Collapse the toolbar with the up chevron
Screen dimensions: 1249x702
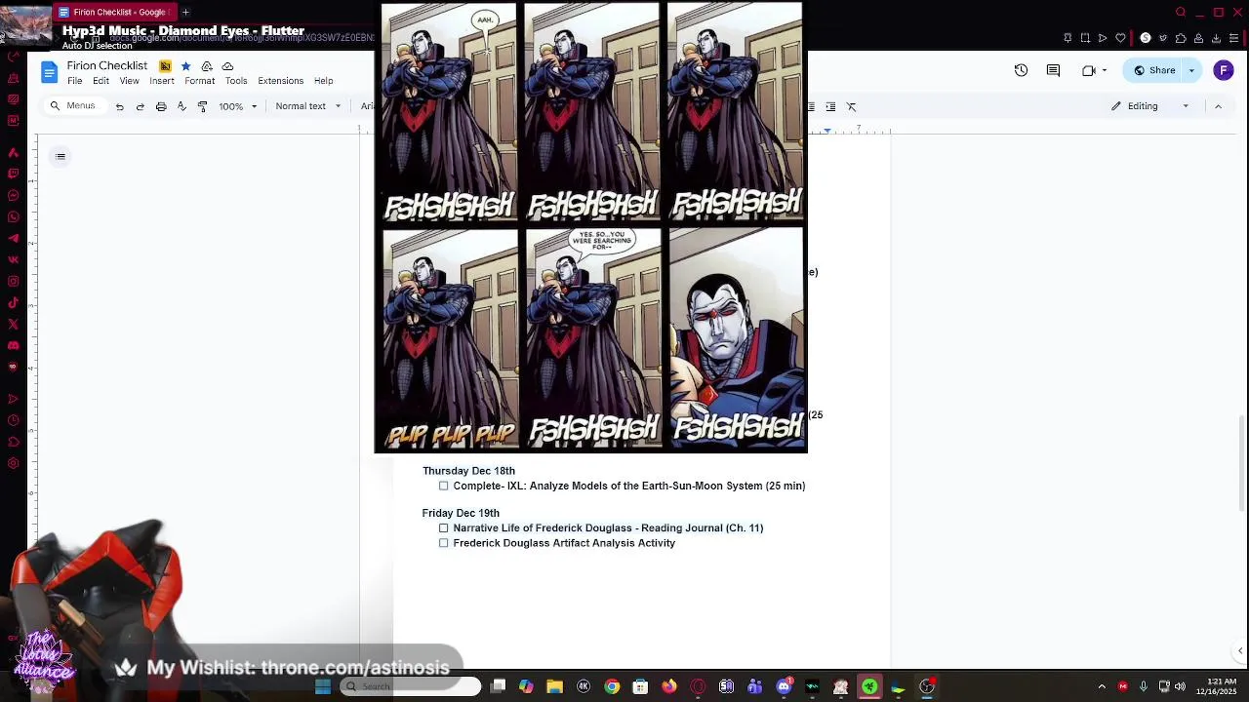(1218, 106)
